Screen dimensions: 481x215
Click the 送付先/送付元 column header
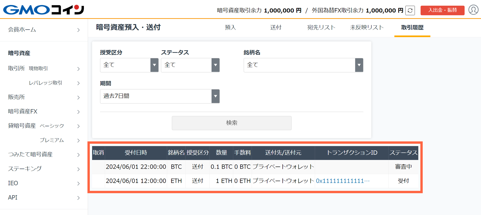point(283,153)
